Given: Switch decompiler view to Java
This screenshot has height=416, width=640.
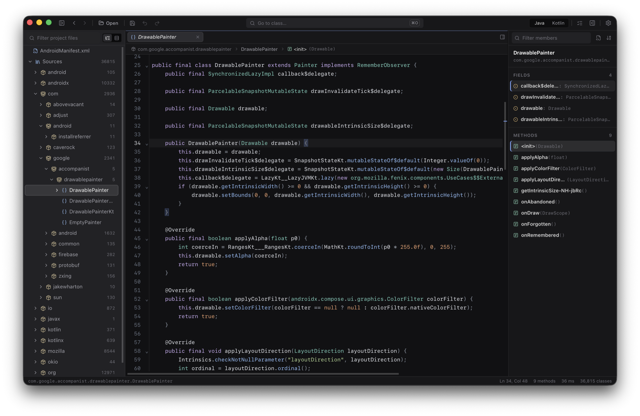Looking at the screenshot, I should click(x=539, y=23).
